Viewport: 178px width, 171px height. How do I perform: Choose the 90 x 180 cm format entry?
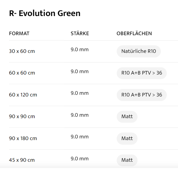23,138
